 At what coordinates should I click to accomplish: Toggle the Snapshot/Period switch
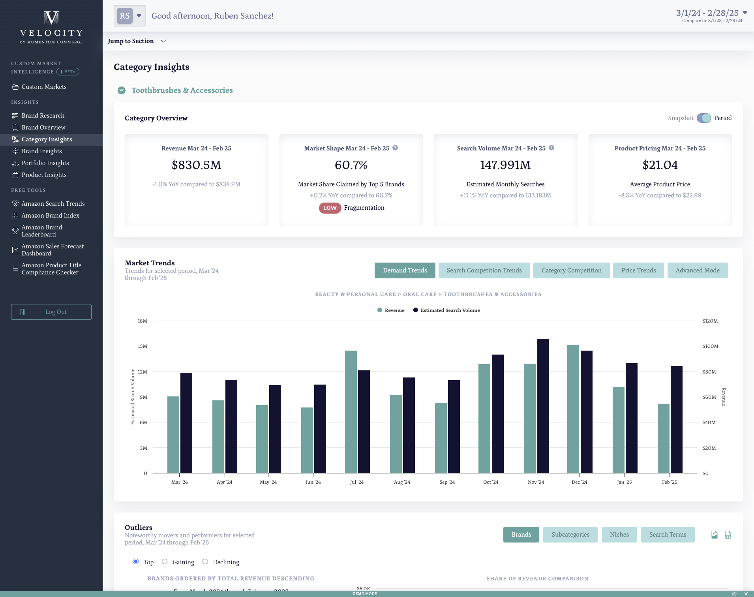click(x=703, y=118)
